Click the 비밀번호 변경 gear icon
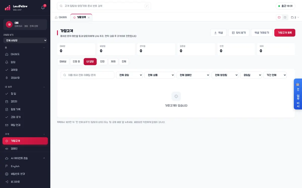Screen dimensions: 302x188 pos(7,174)
